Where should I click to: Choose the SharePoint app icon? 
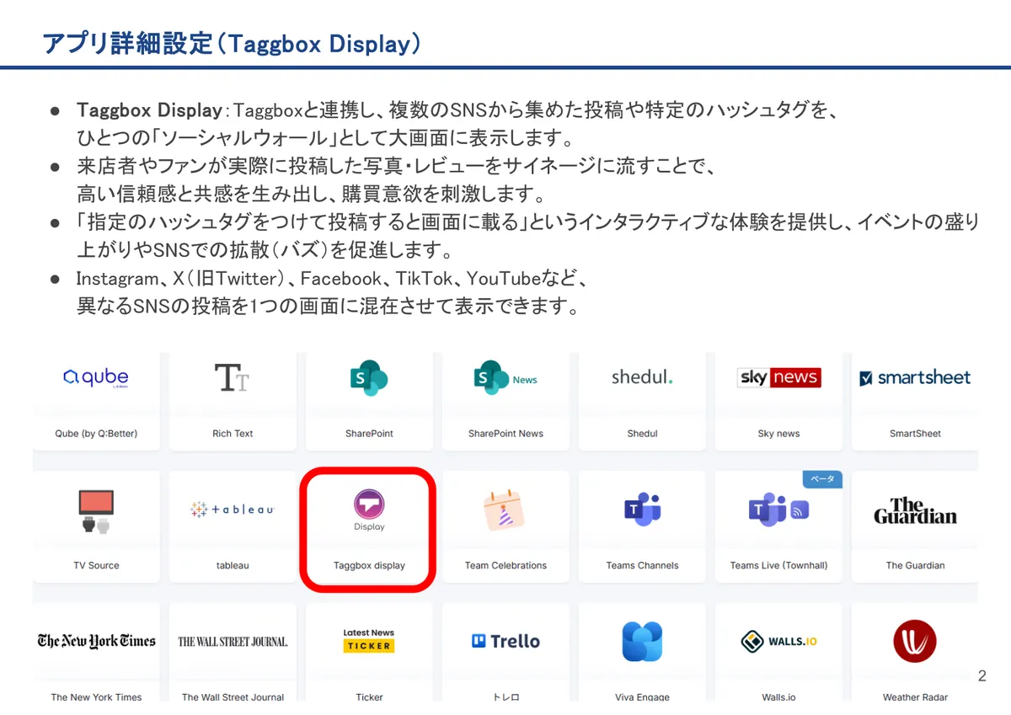369,378
